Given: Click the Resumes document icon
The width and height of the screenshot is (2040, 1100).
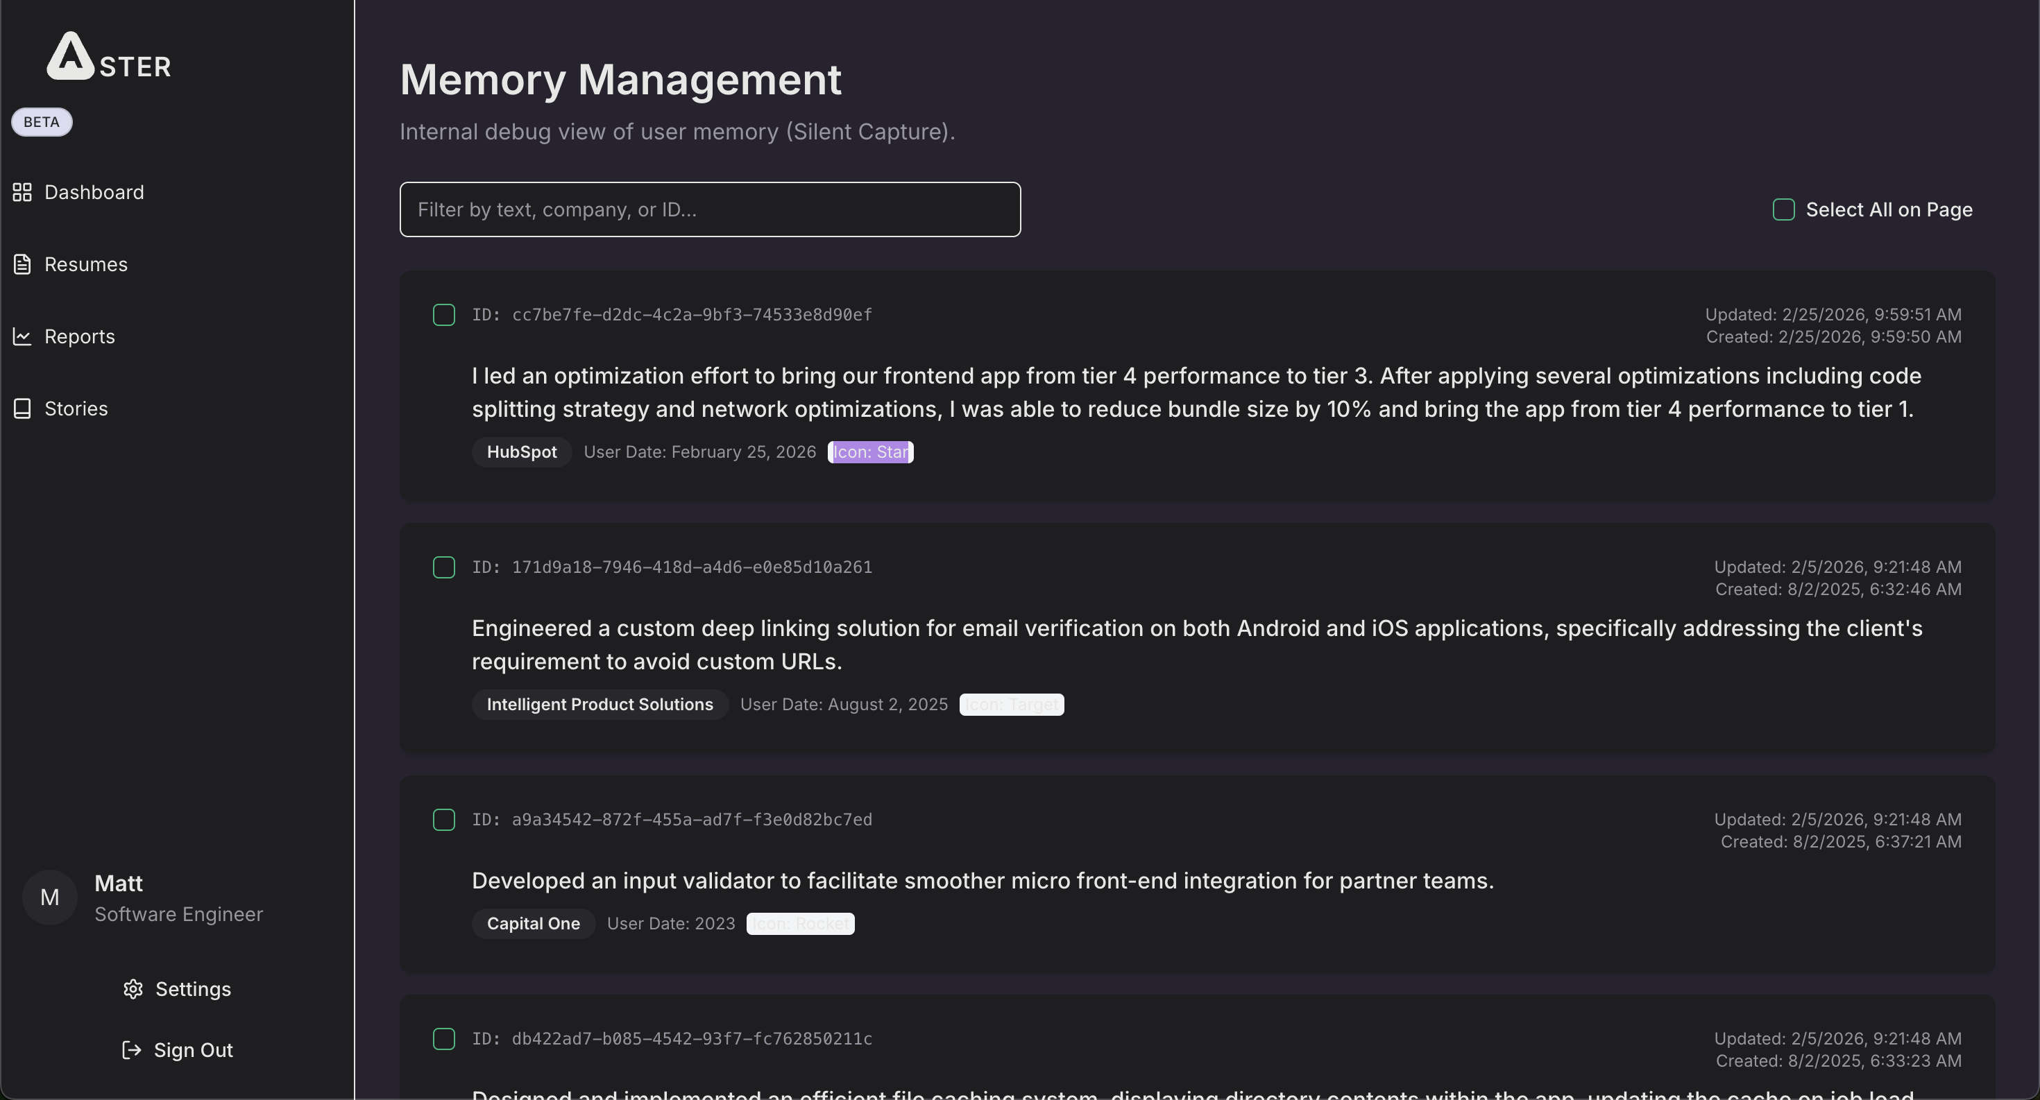Looking at the screenshot, I should [x=22, y=264].
